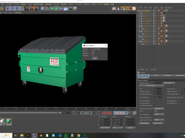Click the Spline pen tool icon
185x138 pixels.
point(47,8)
